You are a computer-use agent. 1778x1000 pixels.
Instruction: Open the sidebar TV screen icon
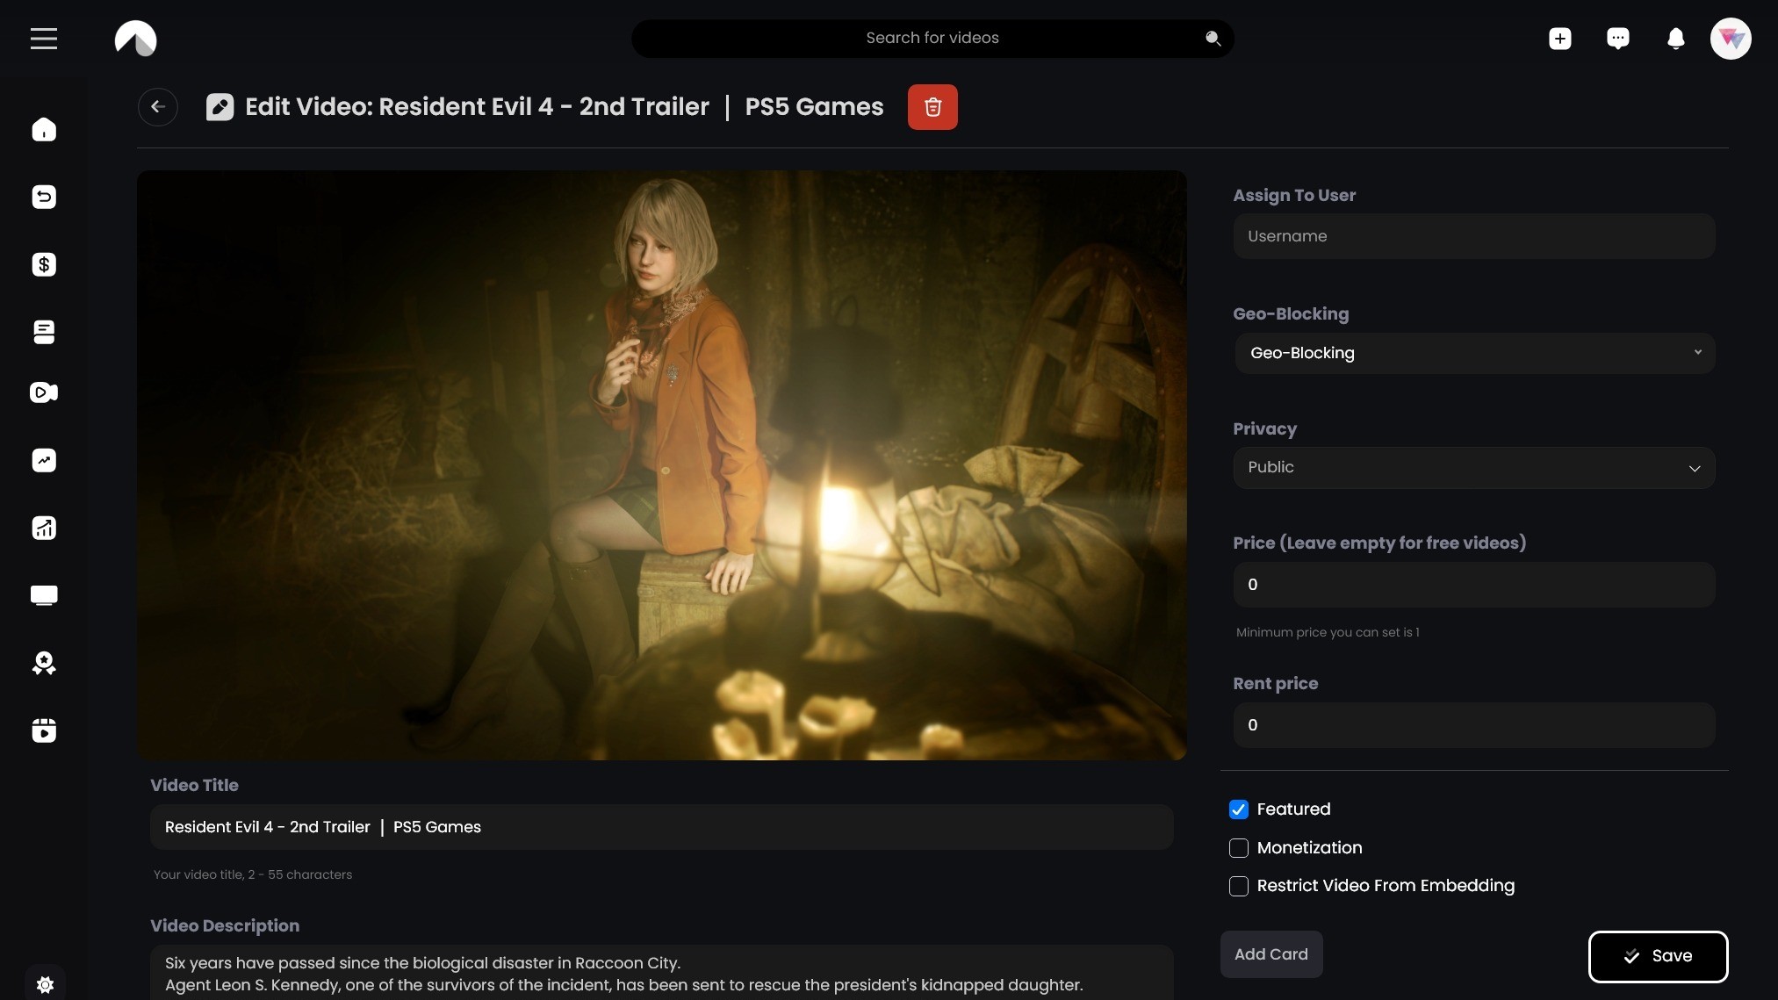coord(44,595)
